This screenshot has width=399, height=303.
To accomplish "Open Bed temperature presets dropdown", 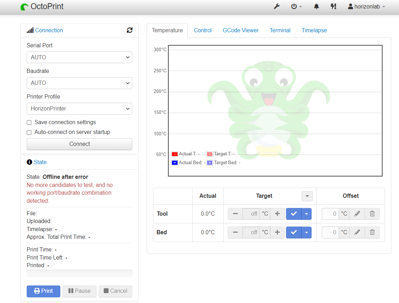I will (x=306, y=232).
